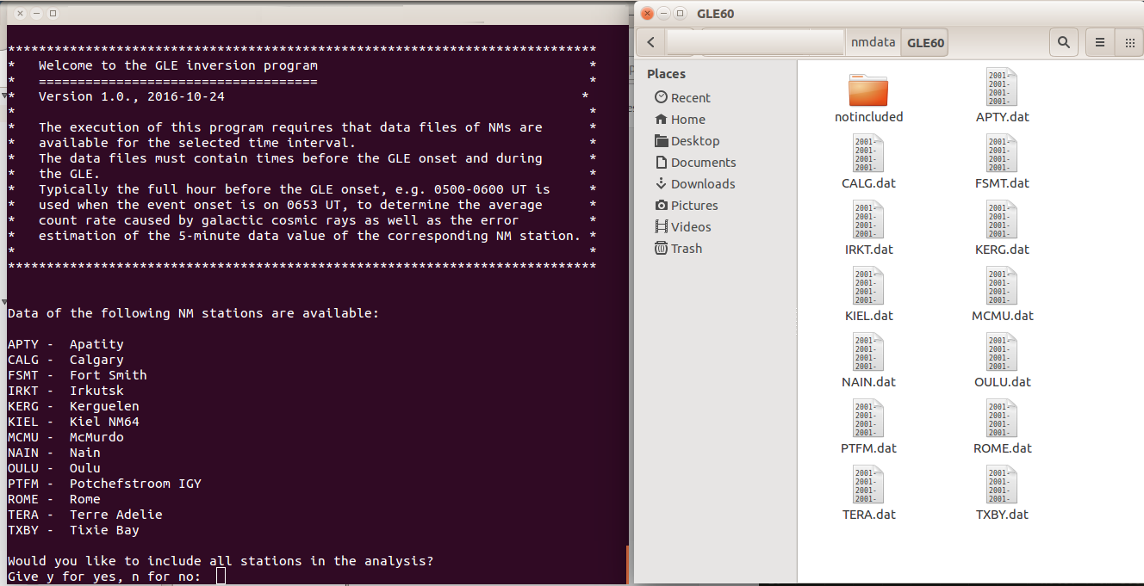Select the CALG.dat file icon
This screenshot has width=1144, height=586.
868,153
